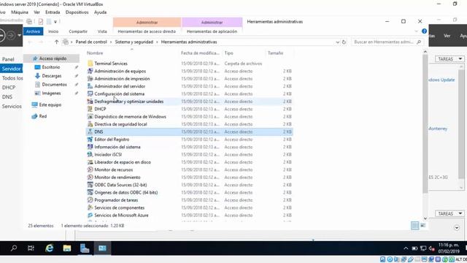Select Red in navigation pane
Screen dimensions: 467x263
[x=43, y=116]
